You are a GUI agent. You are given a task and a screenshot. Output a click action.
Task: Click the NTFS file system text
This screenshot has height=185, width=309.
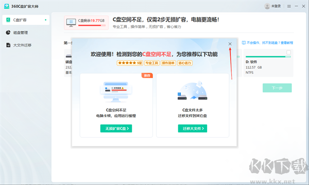coord(249,72)
